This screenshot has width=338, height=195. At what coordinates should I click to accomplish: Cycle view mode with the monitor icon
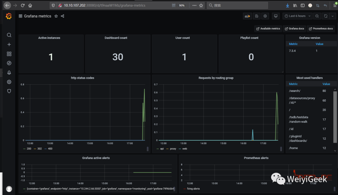[276, 16]
